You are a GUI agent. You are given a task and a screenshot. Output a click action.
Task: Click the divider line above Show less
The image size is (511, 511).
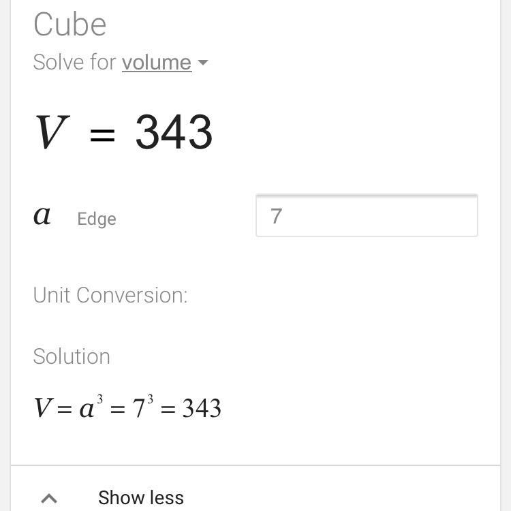pos(255,466)
